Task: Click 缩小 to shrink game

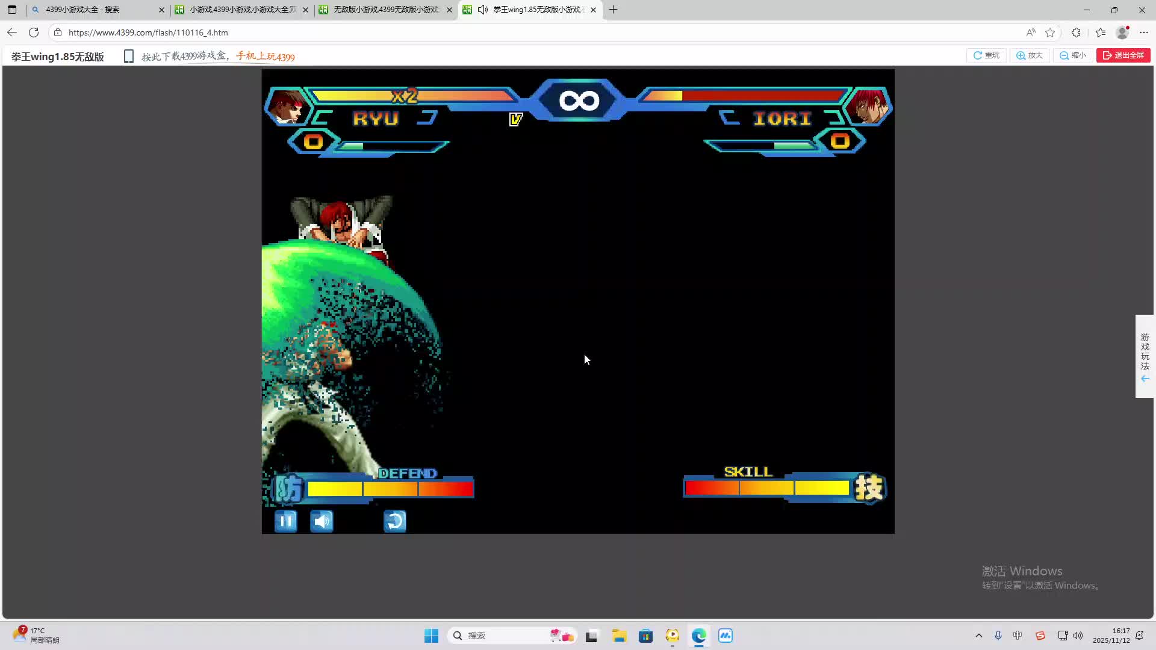Action: click(1073, 55)
